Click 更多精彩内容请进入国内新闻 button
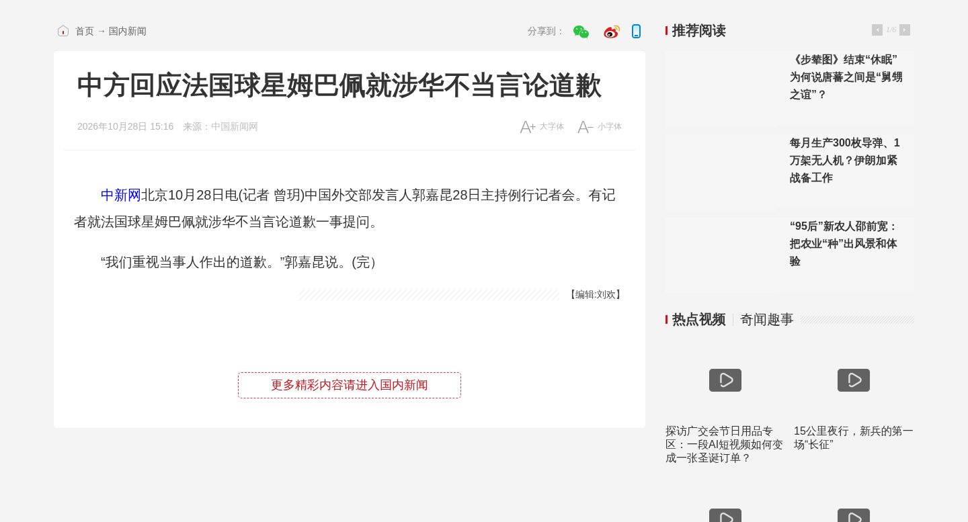 tap(350, 385)
